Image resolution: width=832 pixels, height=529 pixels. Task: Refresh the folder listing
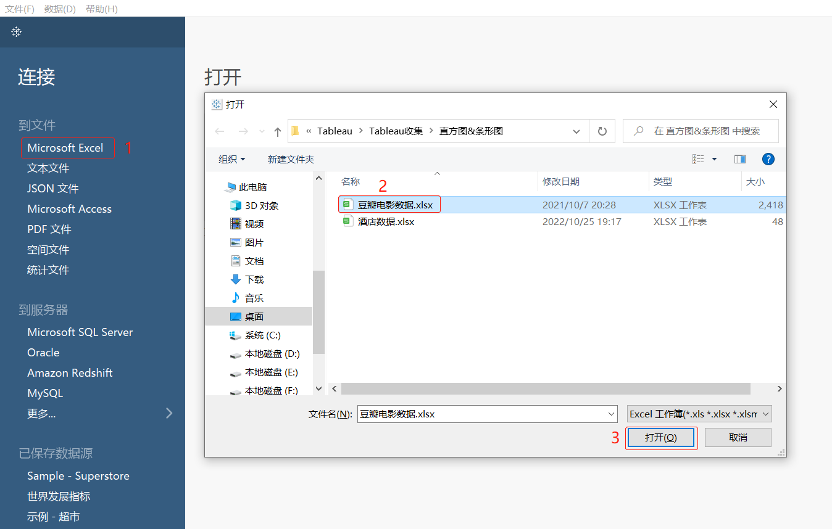point(602,131)
